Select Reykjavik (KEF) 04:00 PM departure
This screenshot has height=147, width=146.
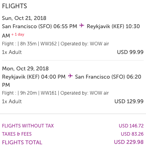(x=34, y=77)
